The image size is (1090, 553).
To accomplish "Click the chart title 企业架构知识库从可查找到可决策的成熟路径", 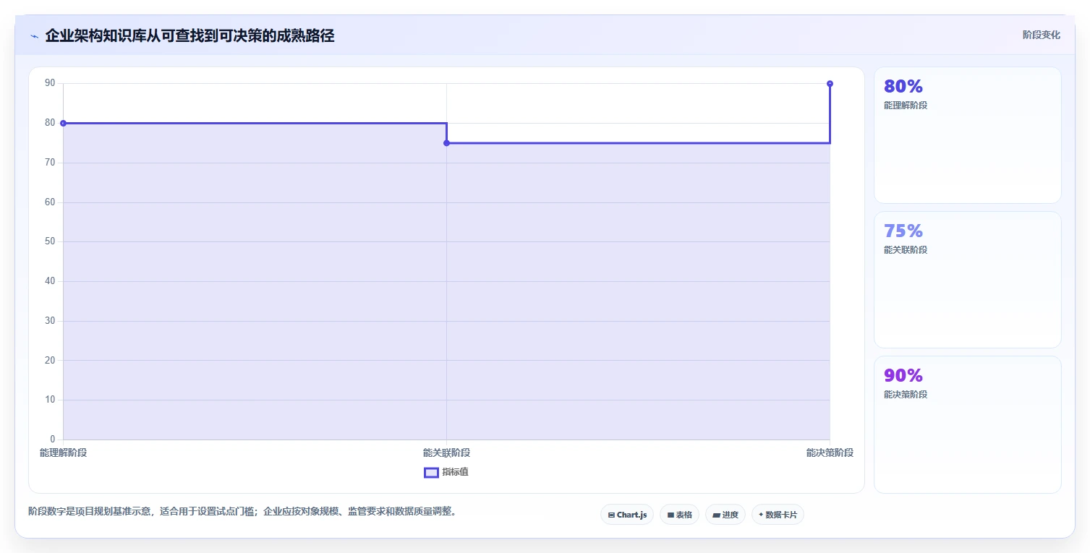I will pos(190,35).
